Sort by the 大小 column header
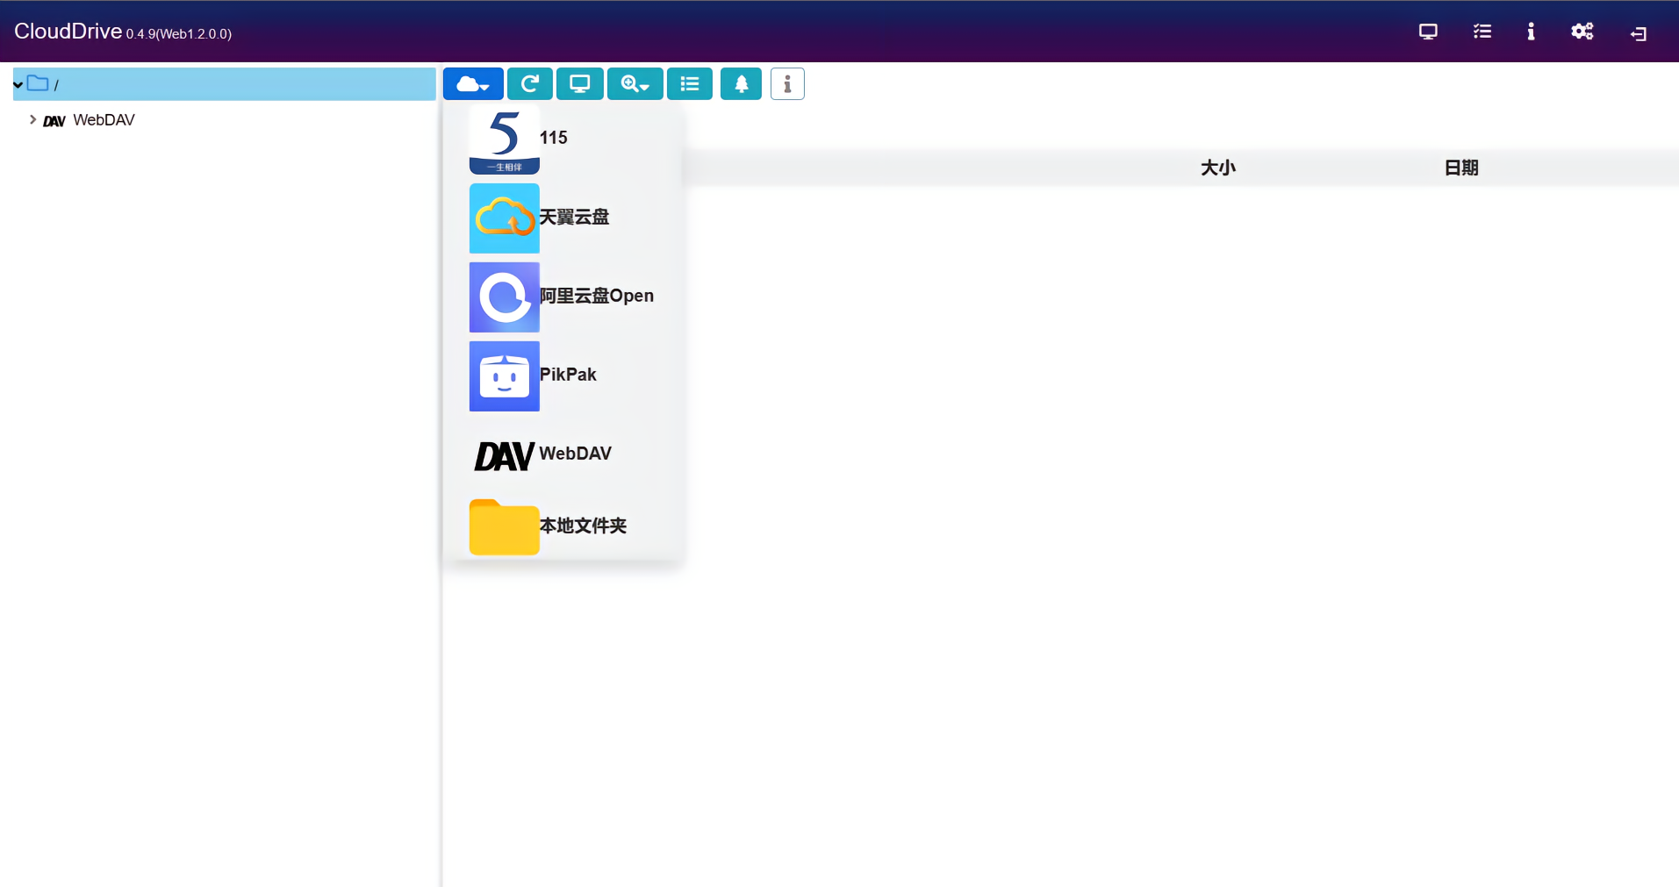The width and height of the screenshot is (1679, 887). (x=1218, y=168)
